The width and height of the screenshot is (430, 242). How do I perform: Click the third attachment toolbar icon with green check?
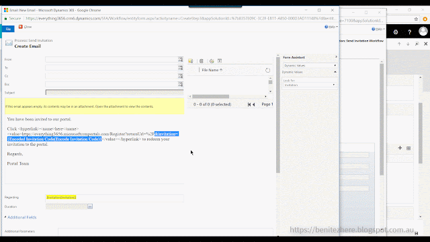click(x=212, y=61)
